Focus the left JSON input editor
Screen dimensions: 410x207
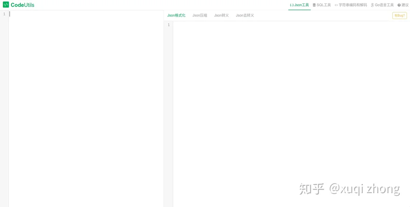pyautogui.click(x=86, y=109)
